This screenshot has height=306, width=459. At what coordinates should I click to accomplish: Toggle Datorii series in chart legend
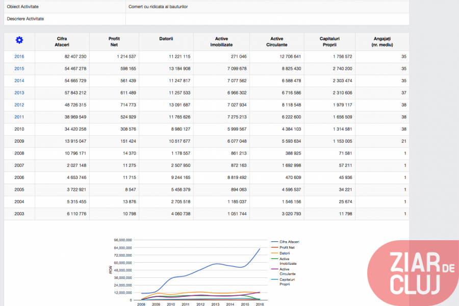click(285, 253)
